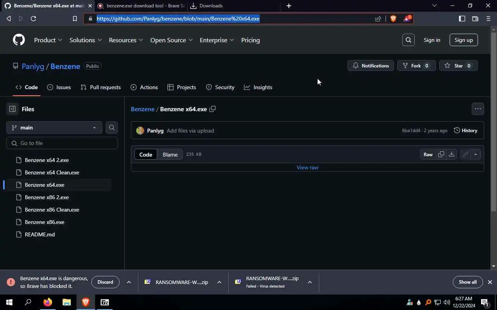Open the tab list chevron in title bar
Viewport: 497px width, 310px height.
pos(434,6)
